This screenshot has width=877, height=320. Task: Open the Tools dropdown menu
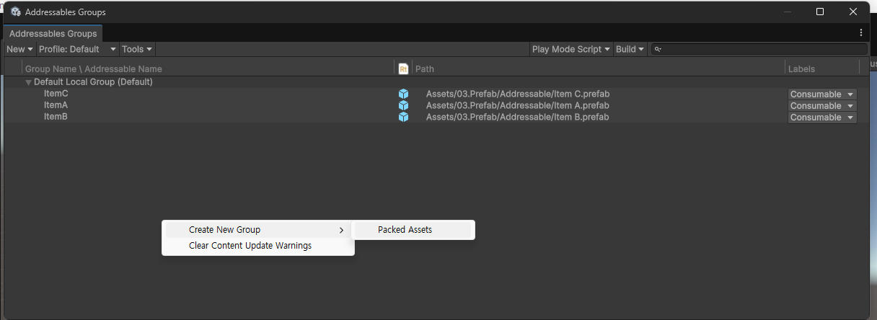[x=137, y=49]
